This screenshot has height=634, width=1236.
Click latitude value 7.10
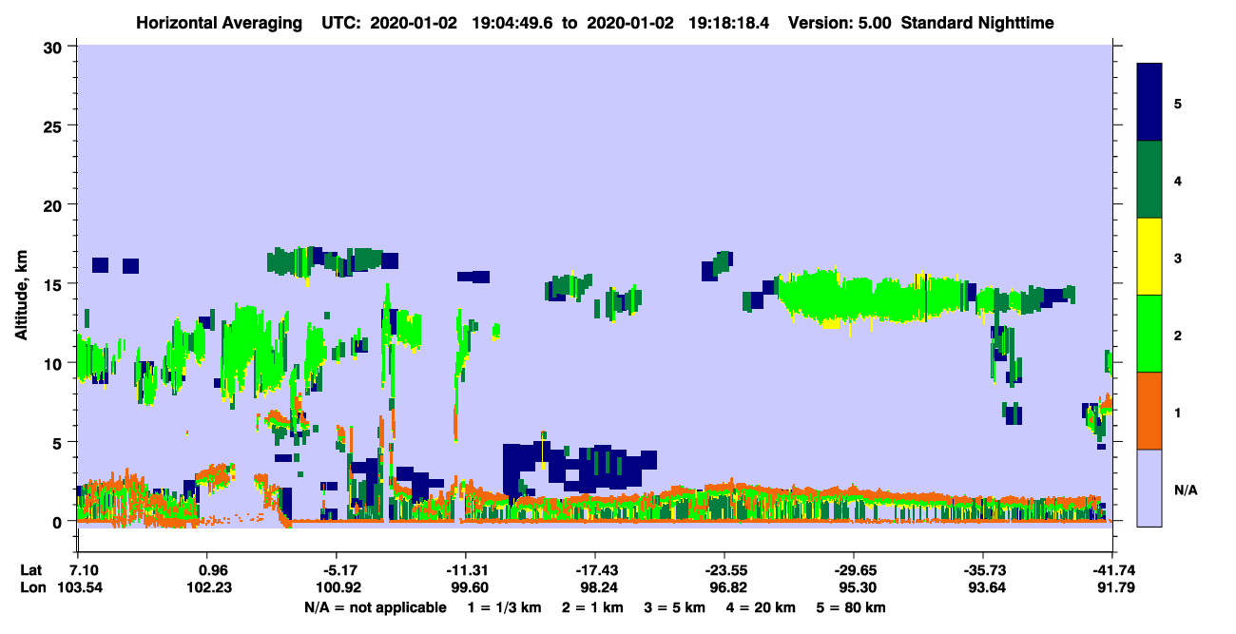pyautogui.click(x=86, y=570)
